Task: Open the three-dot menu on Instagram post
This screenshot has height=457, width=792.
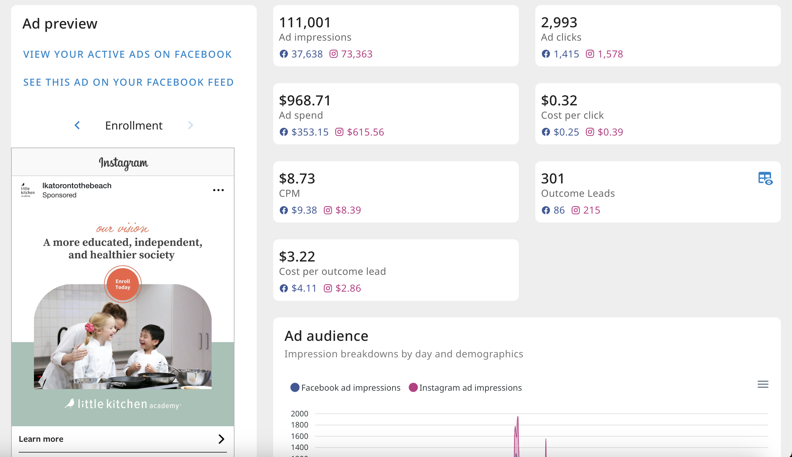Action: (218, 190)
